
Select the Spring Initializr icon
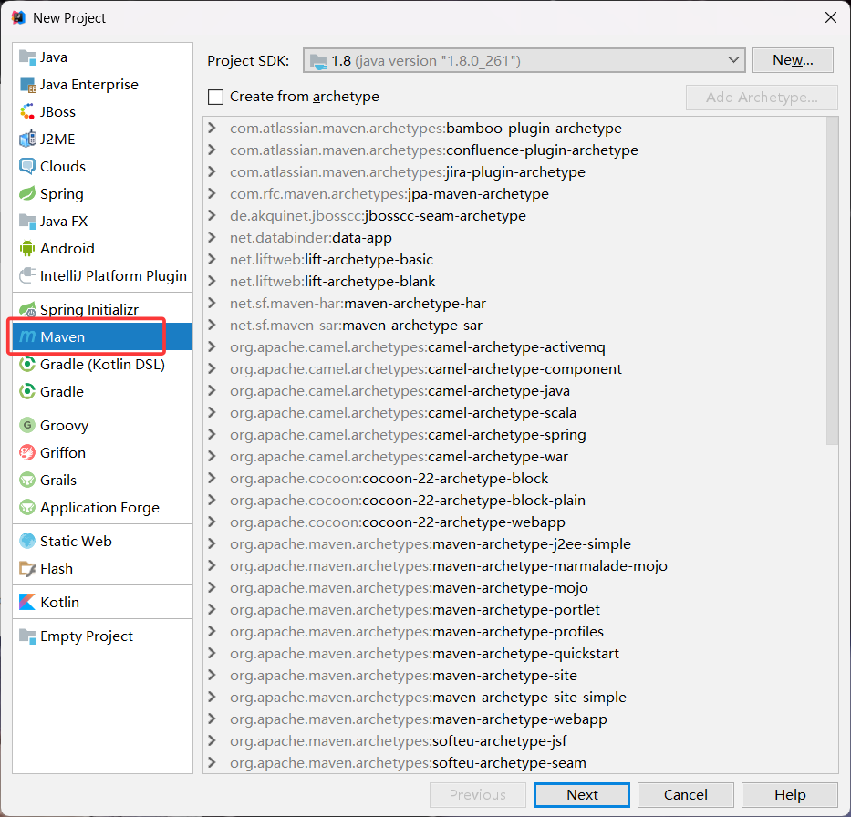pos(27,309)
